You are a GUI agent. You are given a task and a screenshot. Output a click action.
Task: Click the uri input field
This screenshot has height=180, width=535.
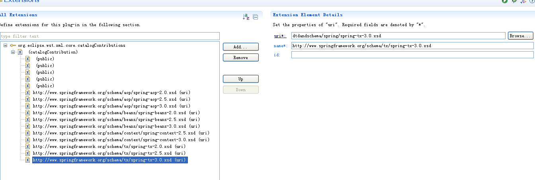[398, 36]
